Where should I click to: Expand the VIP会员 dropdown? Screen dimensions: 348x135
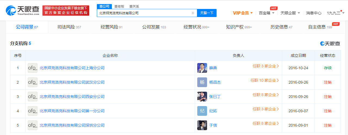click(243, 13)
